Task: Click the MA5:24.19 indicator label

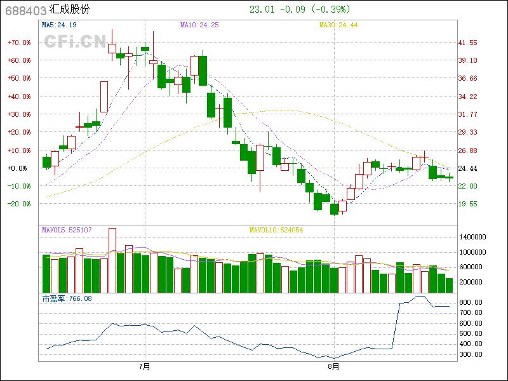Action: [59, 25]
